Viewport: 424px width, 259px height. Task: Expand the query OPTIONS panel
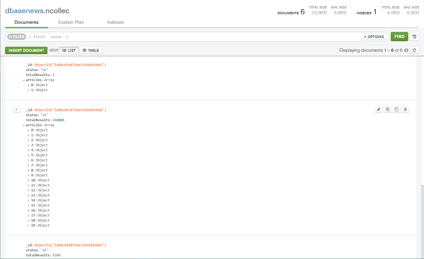[x=374, y=37]
